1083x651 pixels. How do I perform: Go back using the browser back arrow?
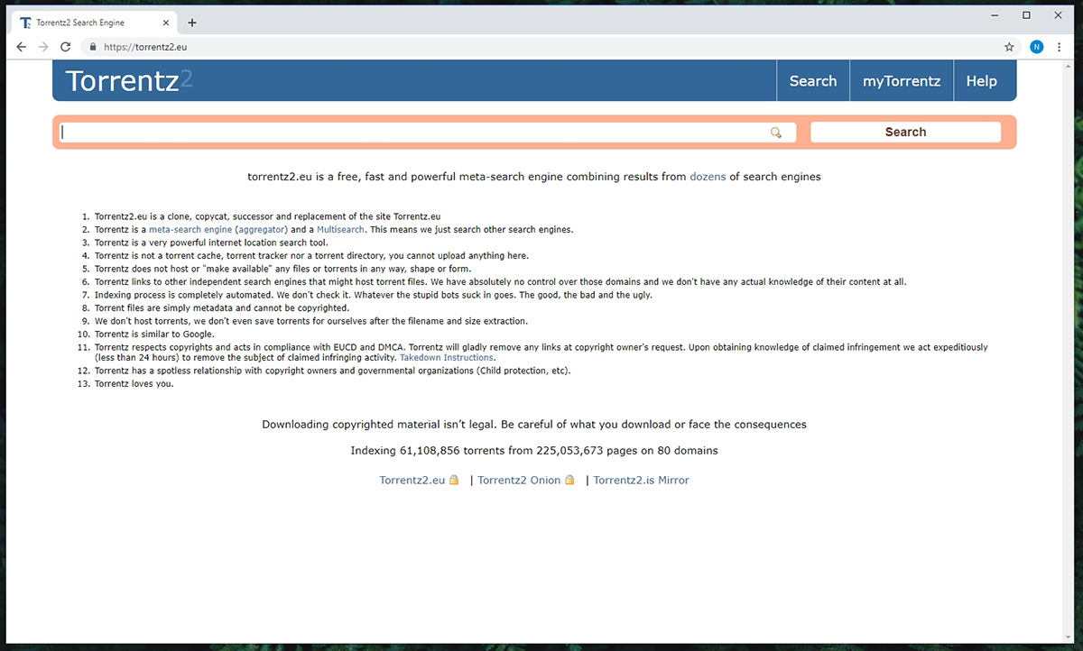coord(22,47)
